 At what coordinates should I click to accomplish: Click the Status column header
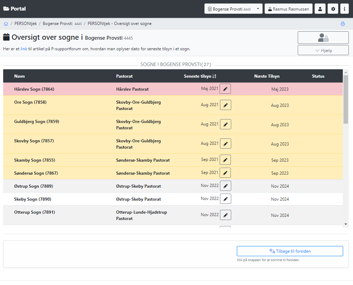(318, 76)
